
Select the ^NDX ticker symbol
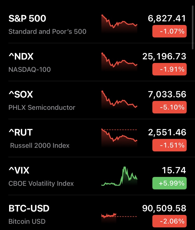[x=21, y=56]
